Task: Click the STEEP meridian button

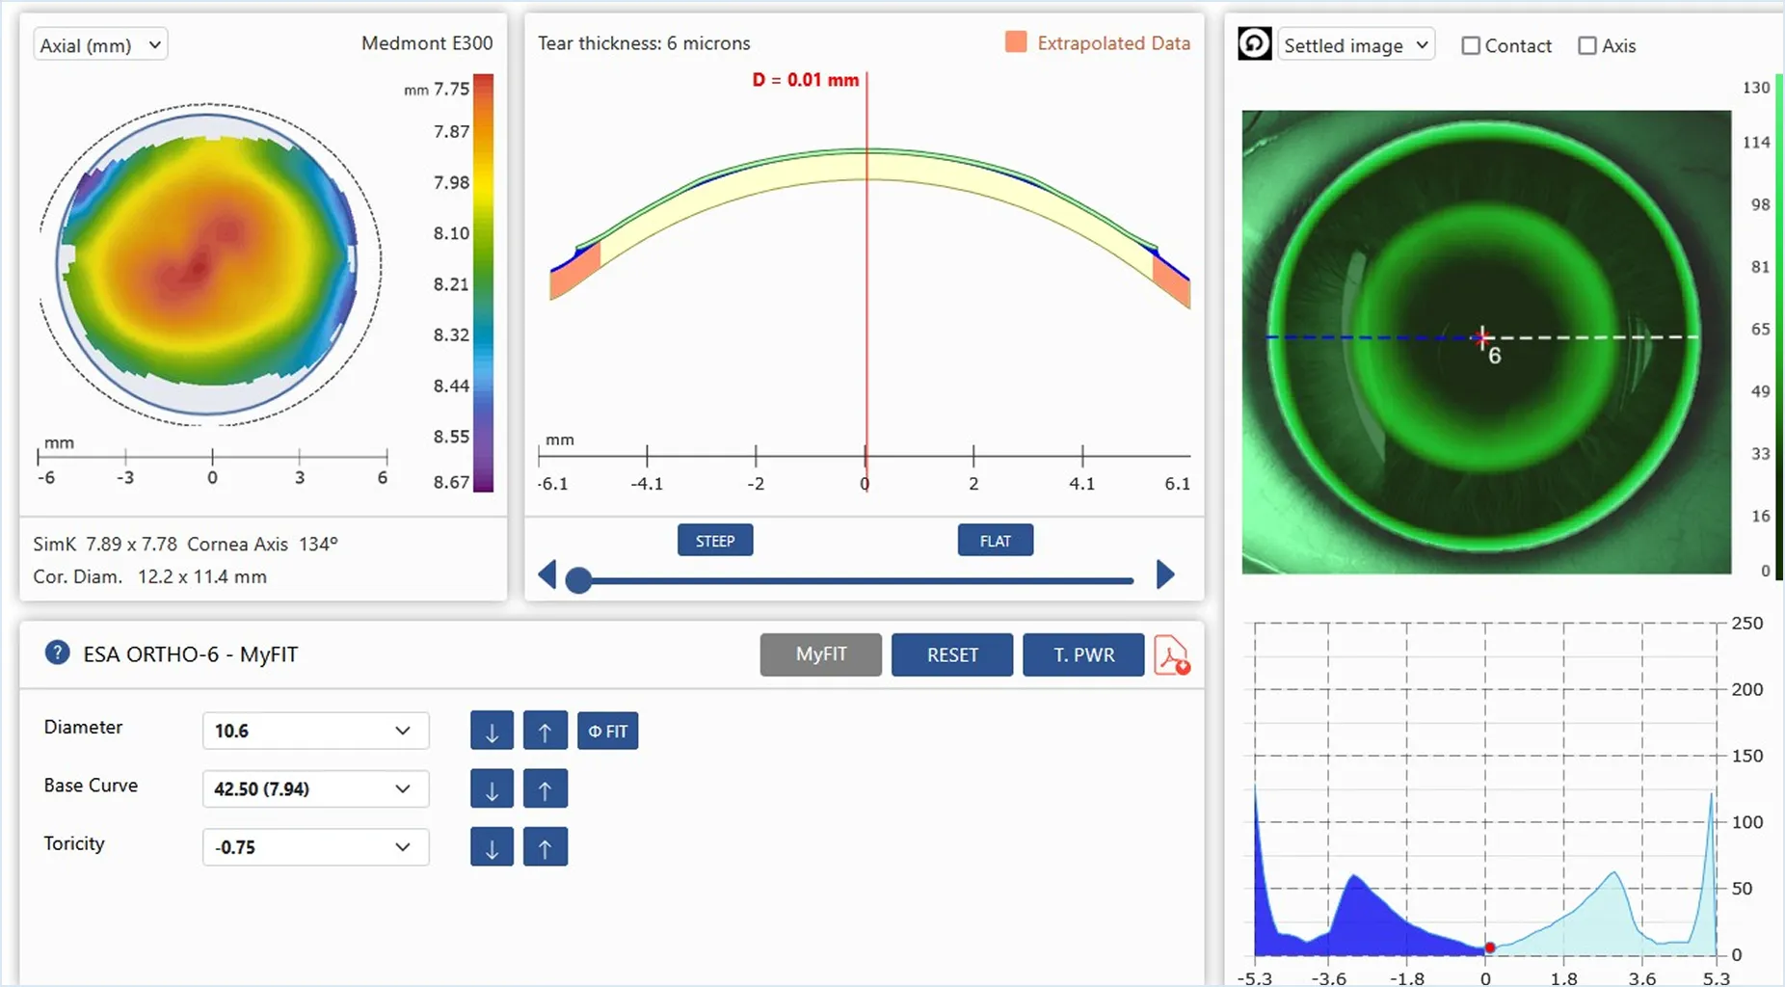Action: pyautogui.click(x=715, y=541)
